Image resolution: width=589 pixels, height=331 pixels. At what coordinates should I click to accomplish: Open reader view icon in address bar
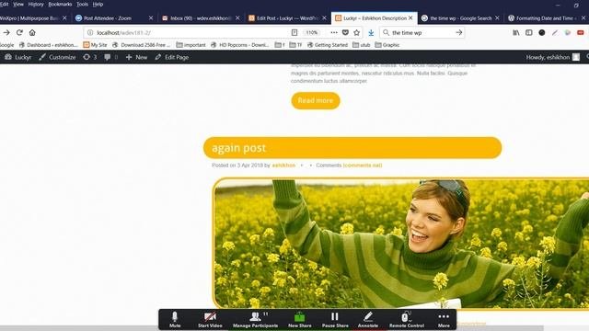pyautogui.click(x=294, y=33)
